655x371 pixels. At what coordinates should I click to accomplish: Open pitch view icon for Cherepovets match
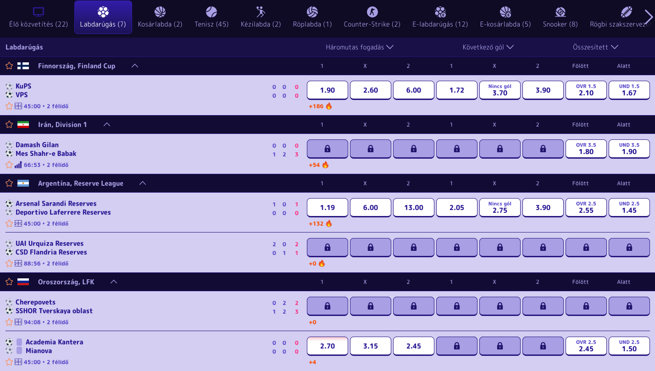[x=18, y=322]
